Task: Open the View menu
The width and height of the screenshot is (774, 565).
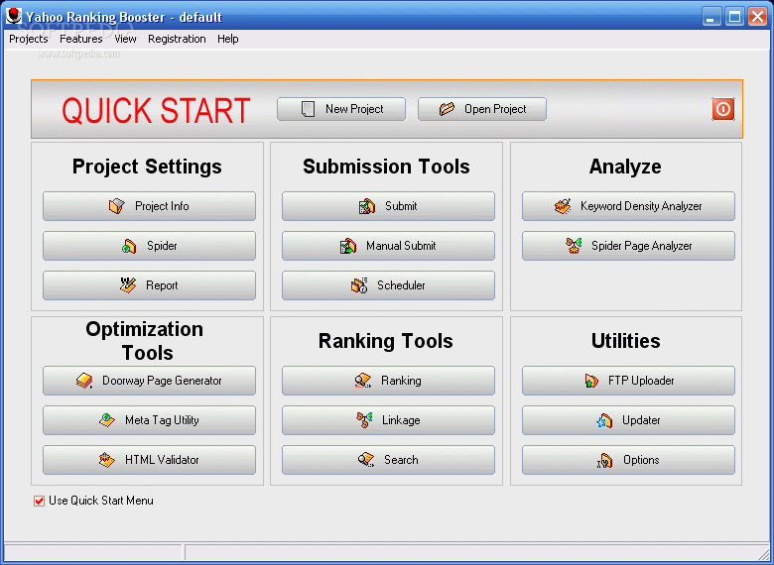Action: [125, 39]
